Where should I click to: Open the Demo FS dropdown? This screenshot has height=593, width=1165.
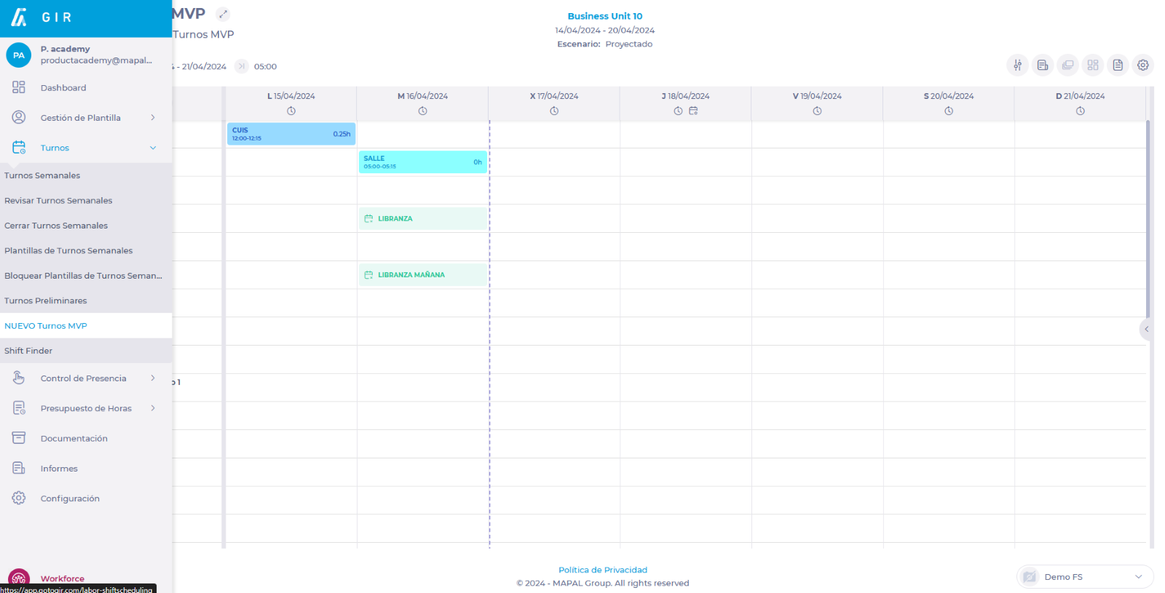click(1084, 577)
